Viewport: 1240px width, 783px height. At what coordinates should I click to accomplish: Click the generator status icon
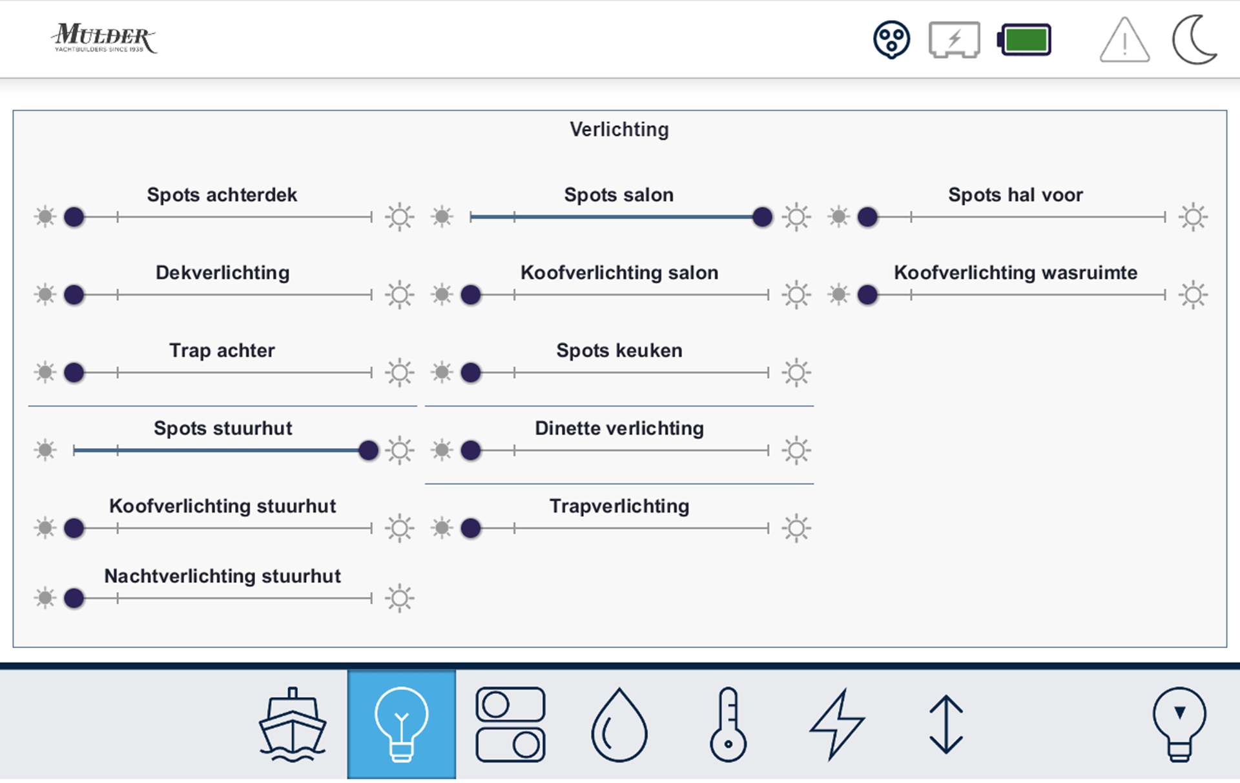click(x=954, y=40)
